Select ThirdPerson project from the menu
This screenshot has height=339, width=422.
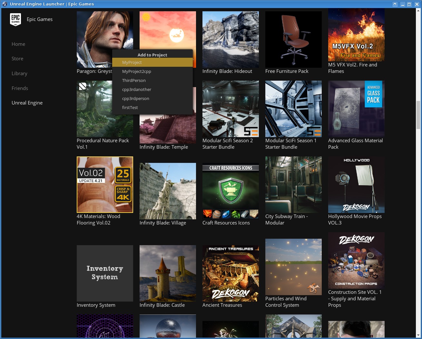pos(152,80)
